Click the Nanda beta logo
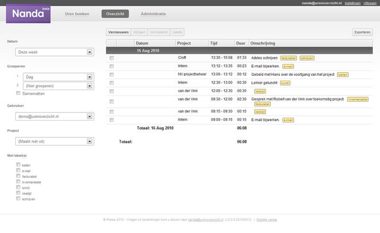The image size is (380, 233). tap(28, 14)
